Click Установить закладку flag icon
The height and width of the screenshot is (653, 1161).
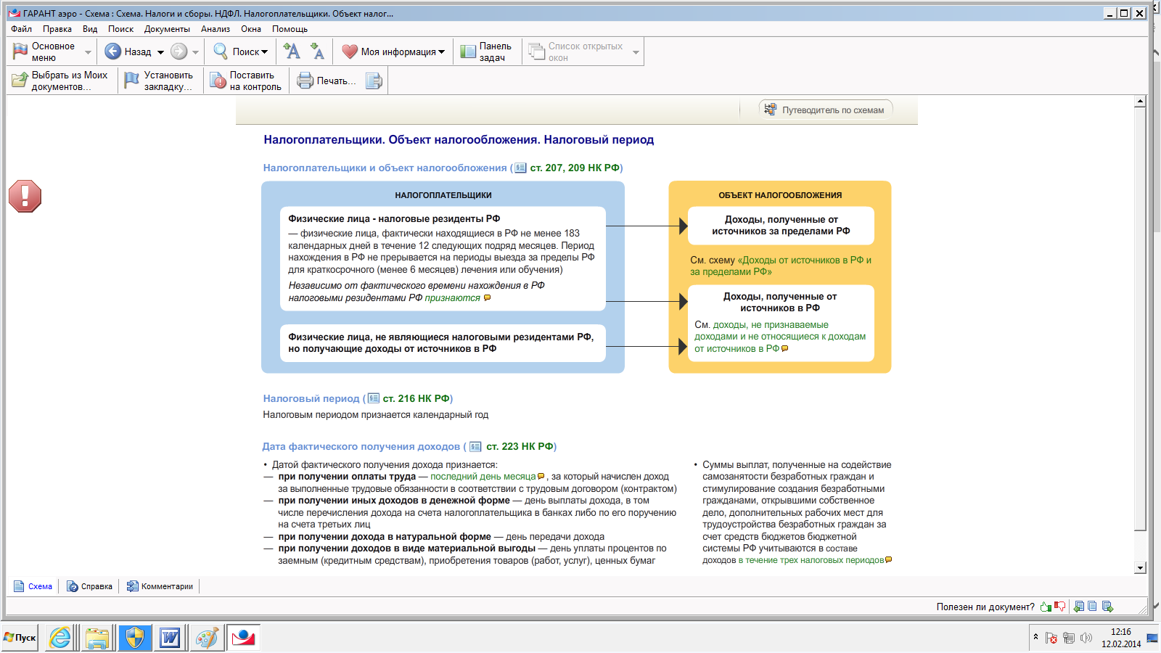(132, 81)
